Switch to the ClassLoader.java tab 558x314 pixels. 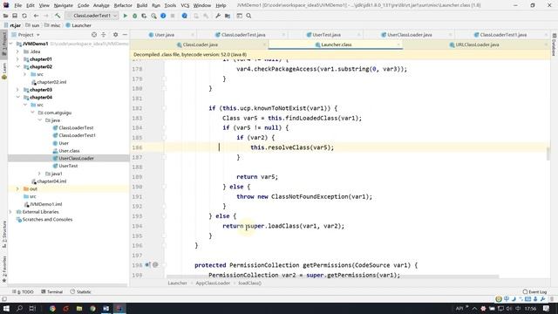point(200,44)
